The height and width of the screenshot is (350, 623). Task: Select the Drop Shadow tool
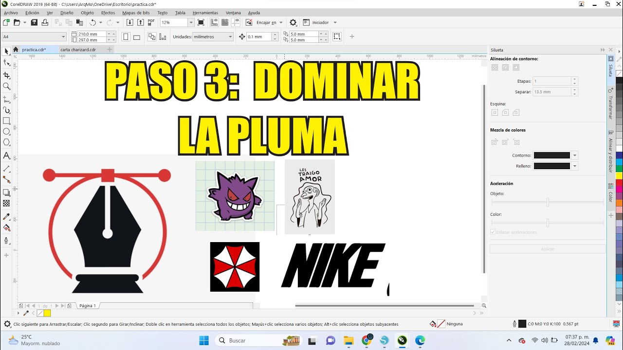[6, 192]
